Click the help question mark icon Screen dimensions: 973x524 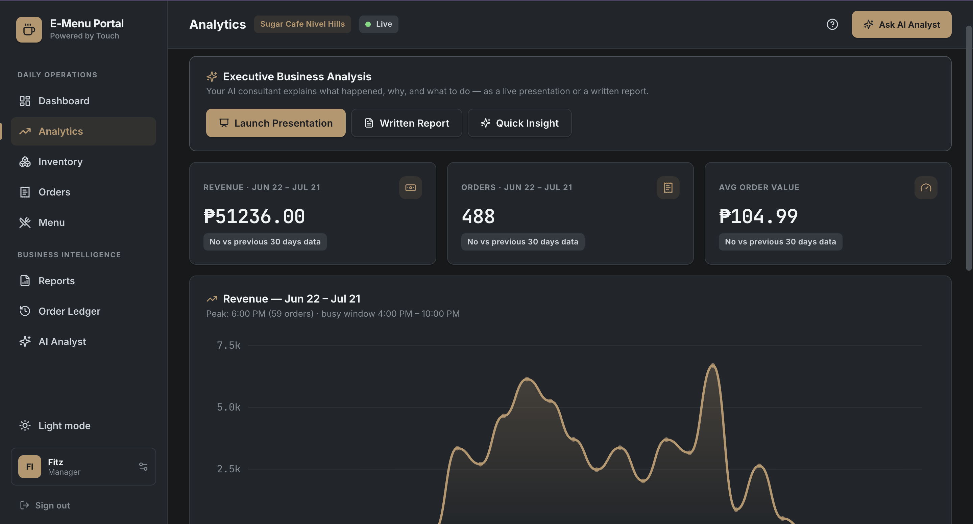pos(832,25)
